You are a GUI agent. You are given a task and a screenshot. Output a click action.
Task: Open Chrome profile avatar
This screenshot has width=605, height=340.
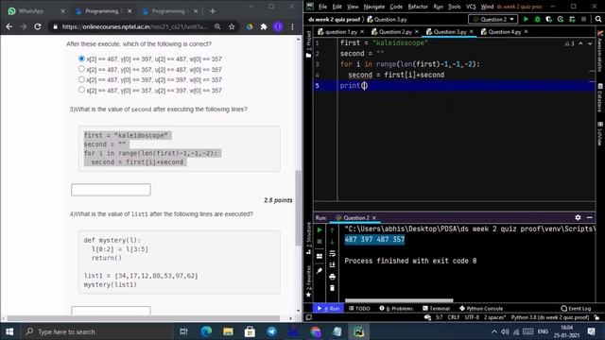click(x=278, y=26)
